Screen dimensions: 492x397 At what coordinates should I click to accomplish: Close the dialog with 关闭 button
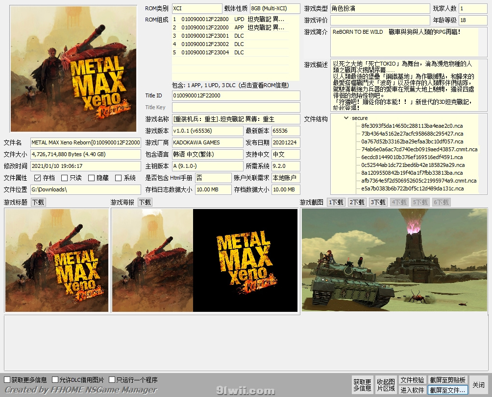tap(478, 385)
